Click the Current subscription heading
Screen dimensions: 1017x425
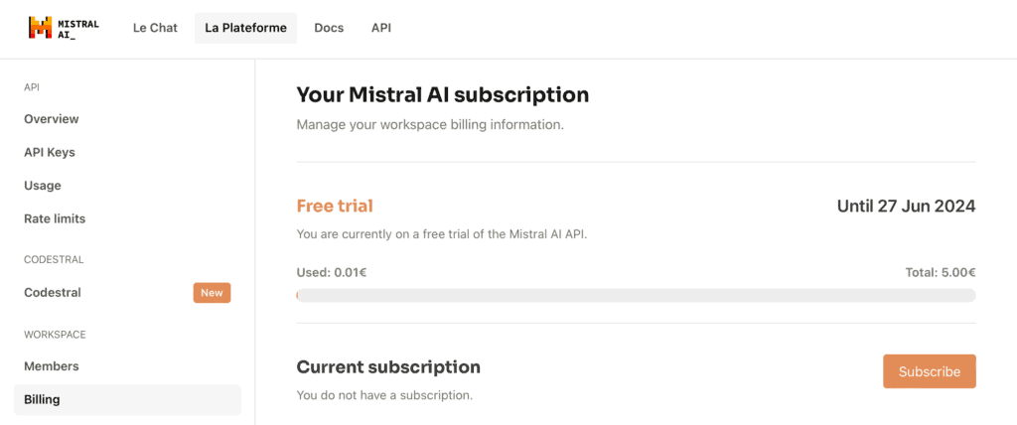pos(388,367)
